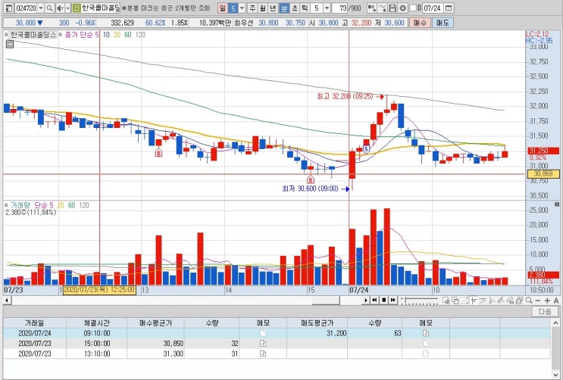Click the 체결시간 column header

coord(96,323)
